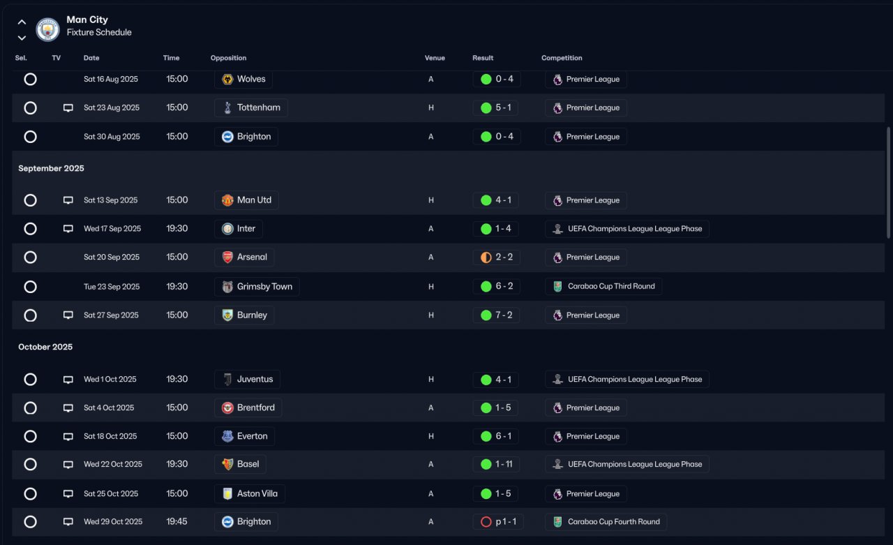
Task: Click the Brighton badge in the 30 Aug row
Action: pos(227,137)
